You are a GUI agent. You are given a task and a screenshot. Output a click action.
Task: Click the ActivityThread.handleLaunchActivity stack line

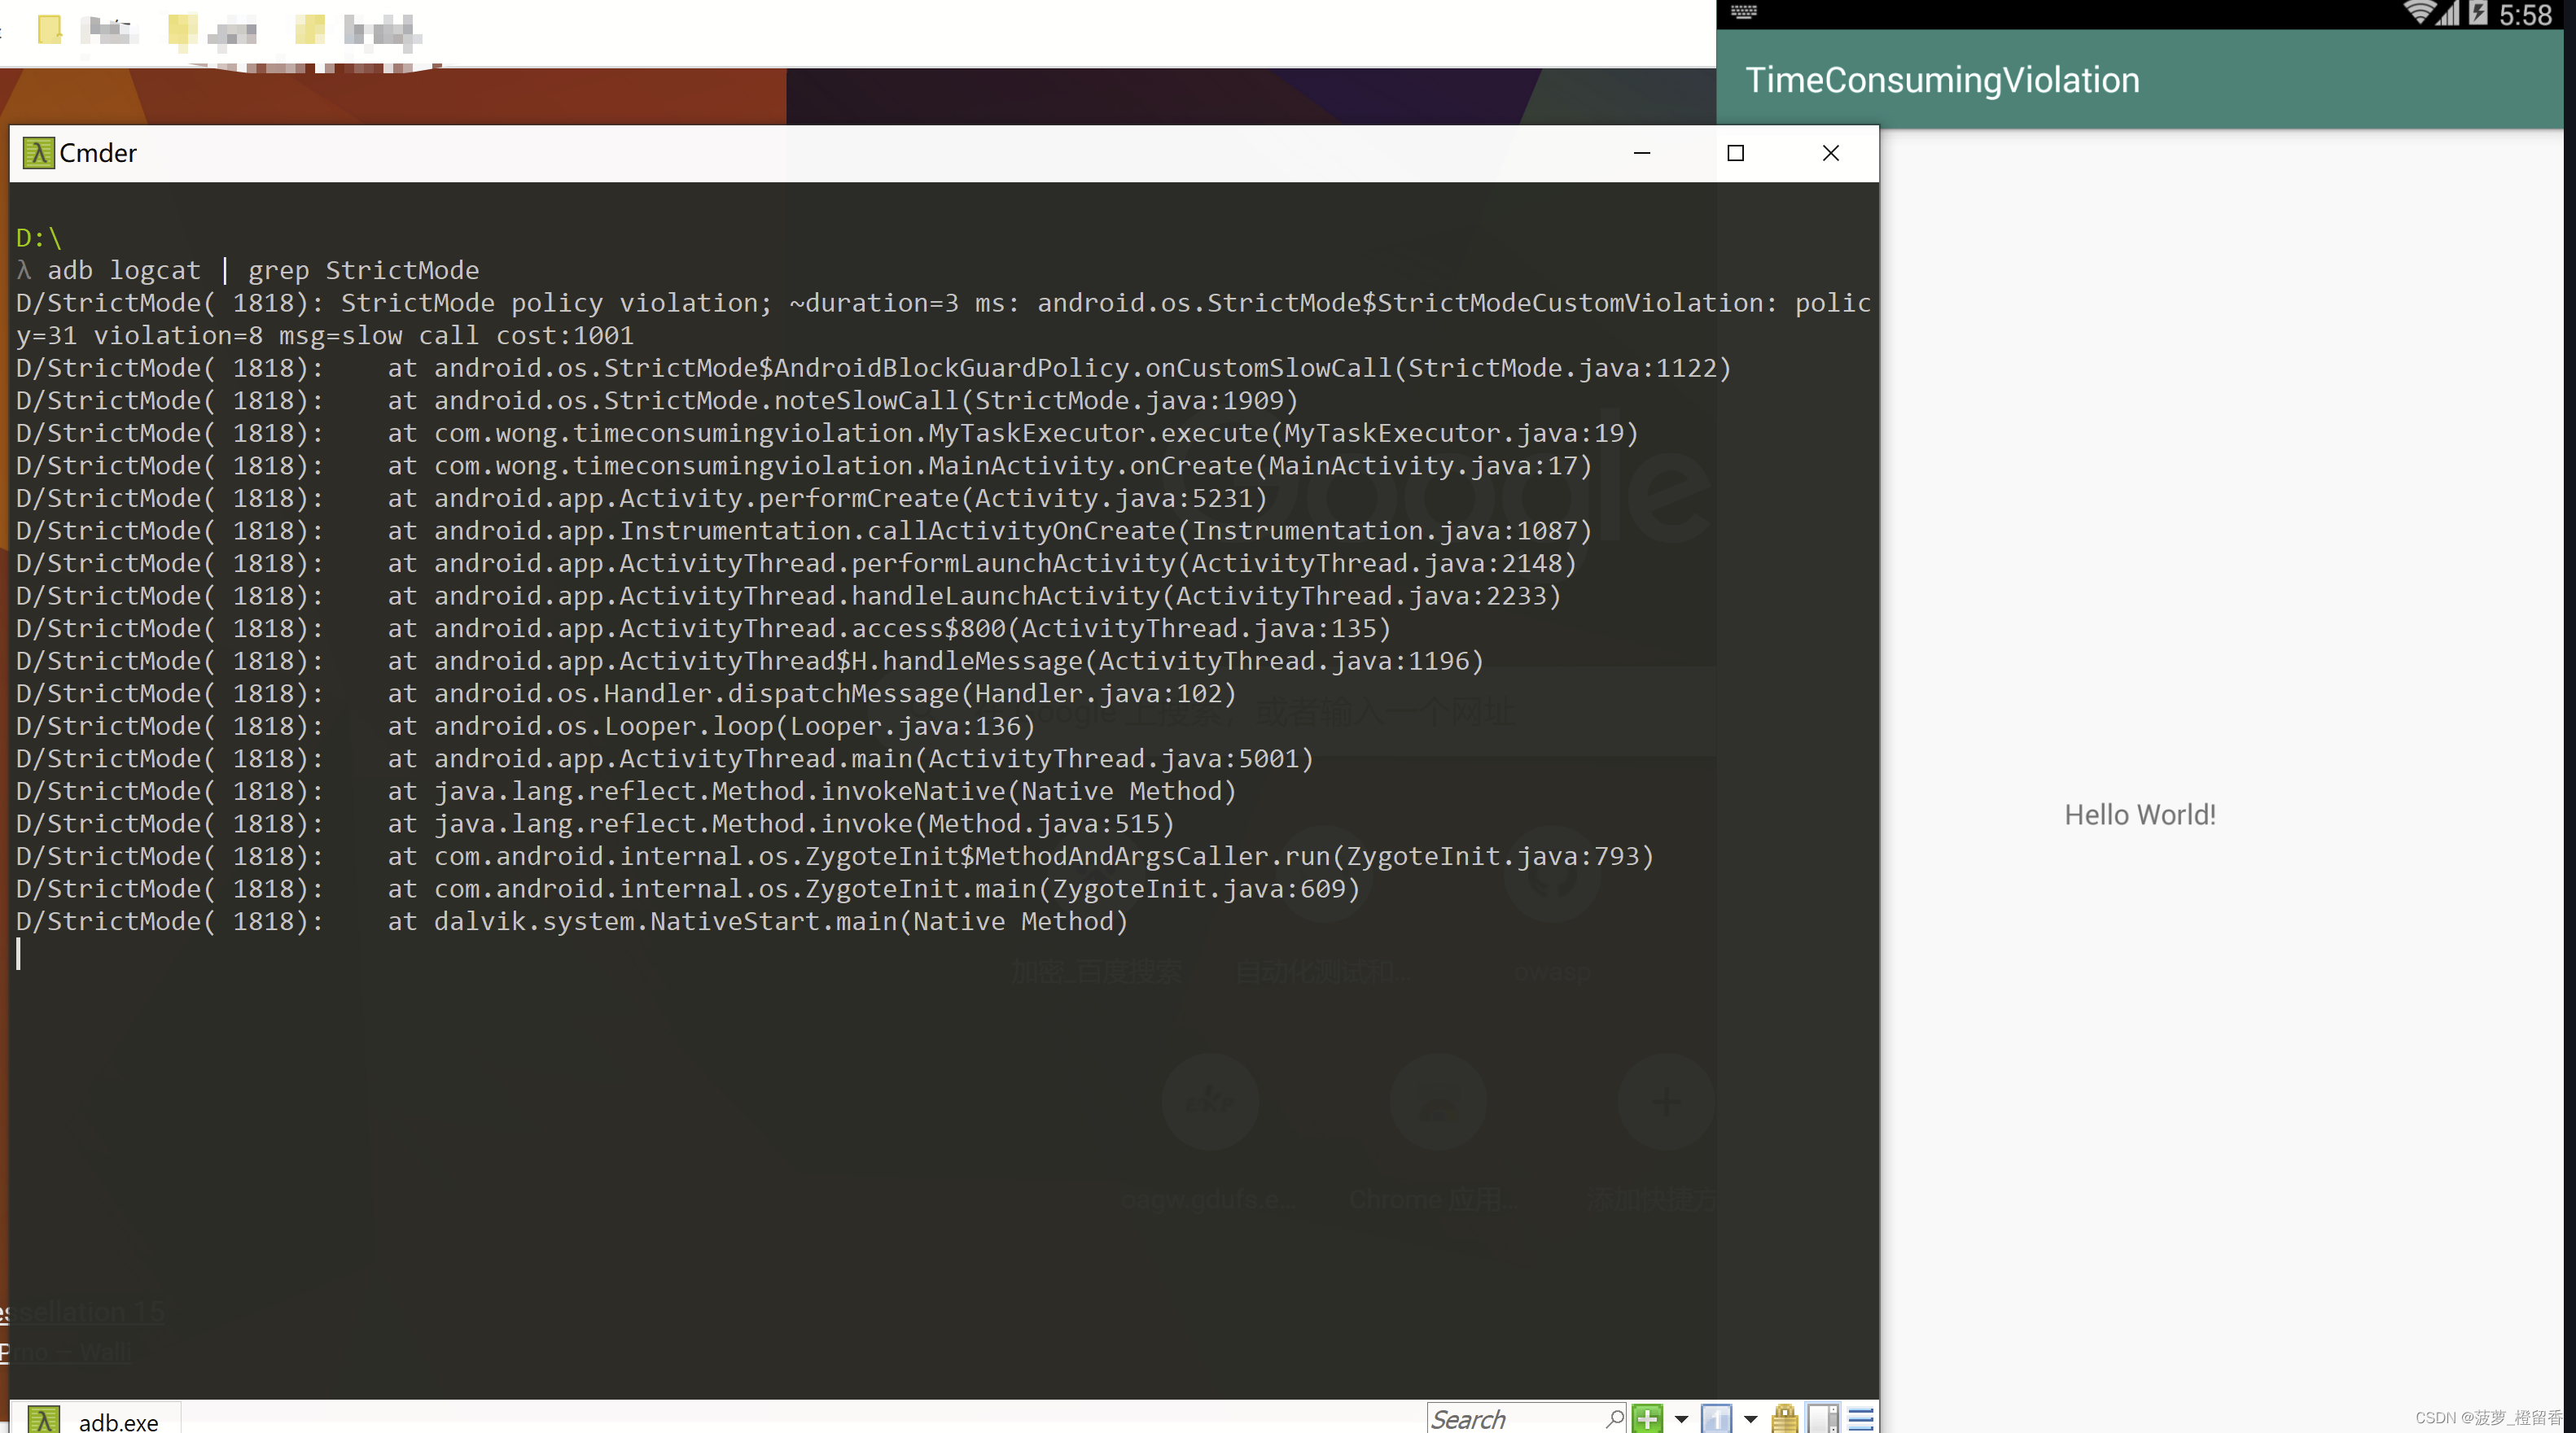click(788, 596)
